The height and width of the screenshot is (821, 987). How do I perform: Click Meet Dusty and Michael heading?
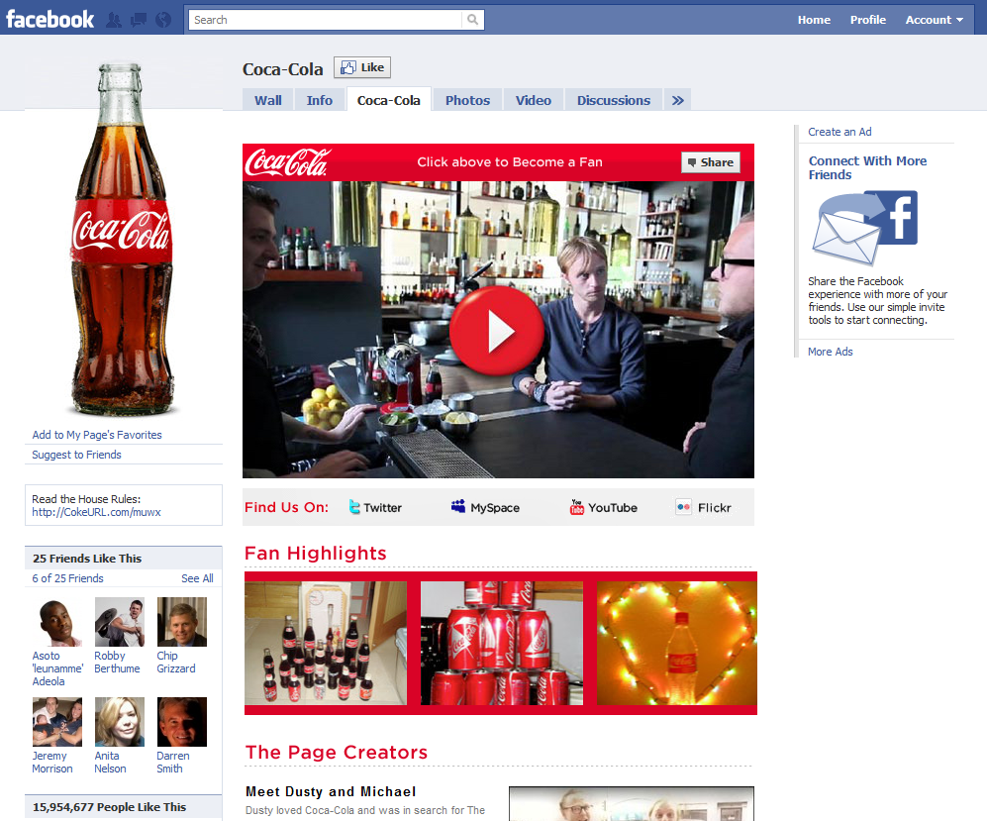tap(331, 791)
